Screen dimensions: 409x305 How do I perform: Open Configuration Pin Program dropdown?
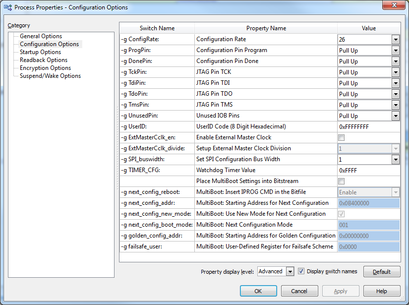[396, 51]
